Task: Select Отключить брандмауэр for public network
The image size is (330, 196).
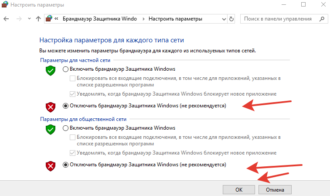Action: click(x=65, y=165)
